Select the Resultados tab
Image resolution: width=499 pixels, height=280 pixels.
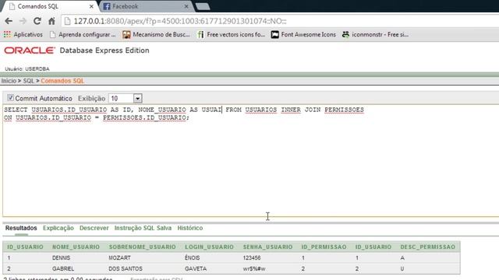point(21,228)
